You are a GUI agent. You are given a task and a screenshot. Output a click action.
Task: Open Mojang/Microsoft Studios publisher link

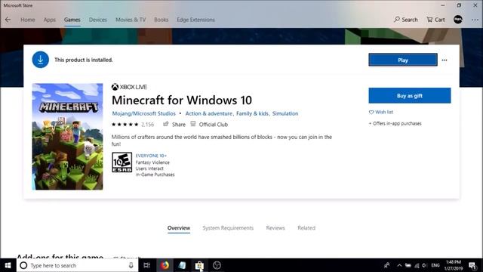tap(144, 113)
